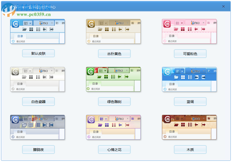The width and height of the screenshot is (232, 162).
Task: Apply the 古朴黄色 skin
Action: coord(114,53)
